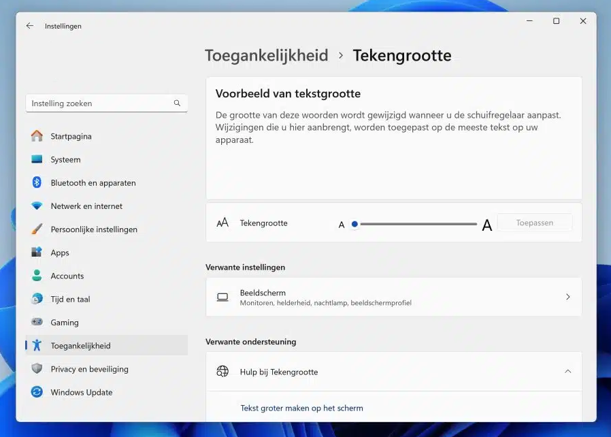Open Tijd en taal menu item
This screenshot has height=437, width=611.
click(70, 299)
